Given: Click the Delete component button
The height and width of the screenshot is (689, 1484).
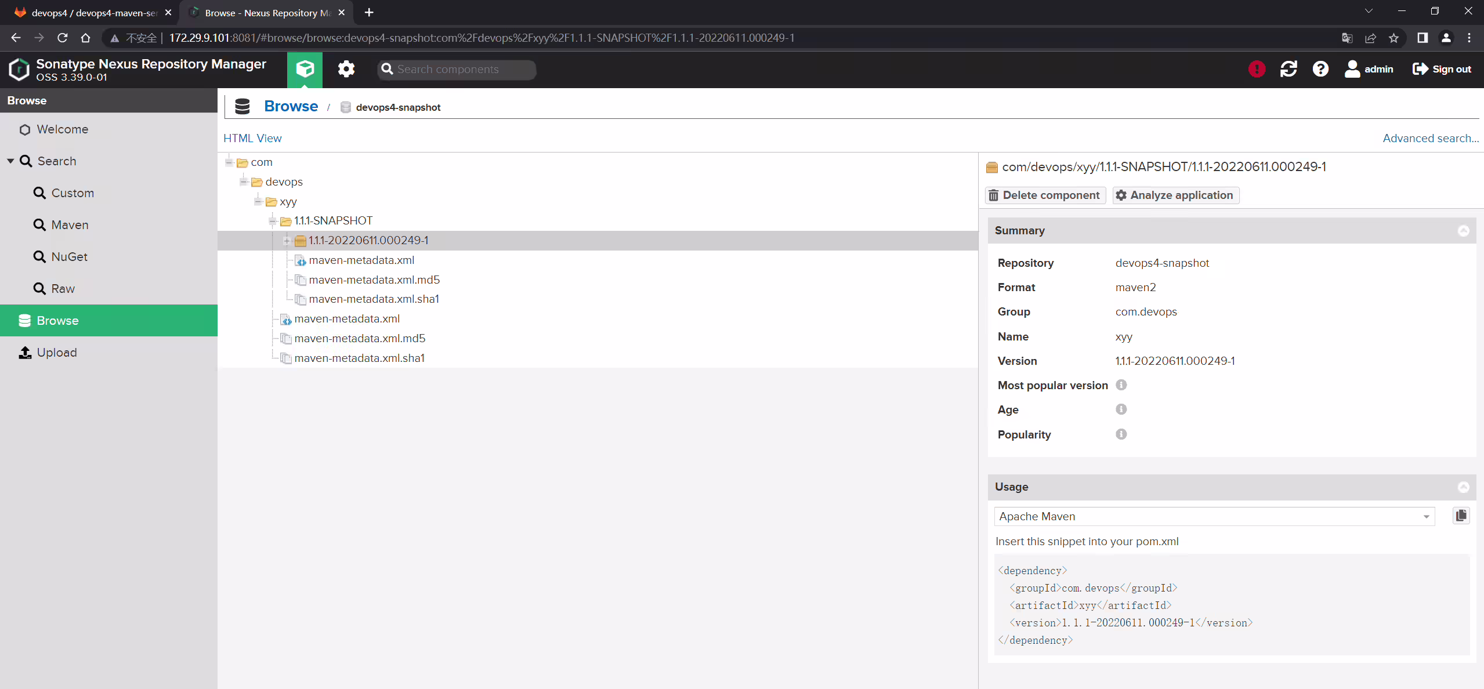Looking at the screenshot, I should point(1045,195).
